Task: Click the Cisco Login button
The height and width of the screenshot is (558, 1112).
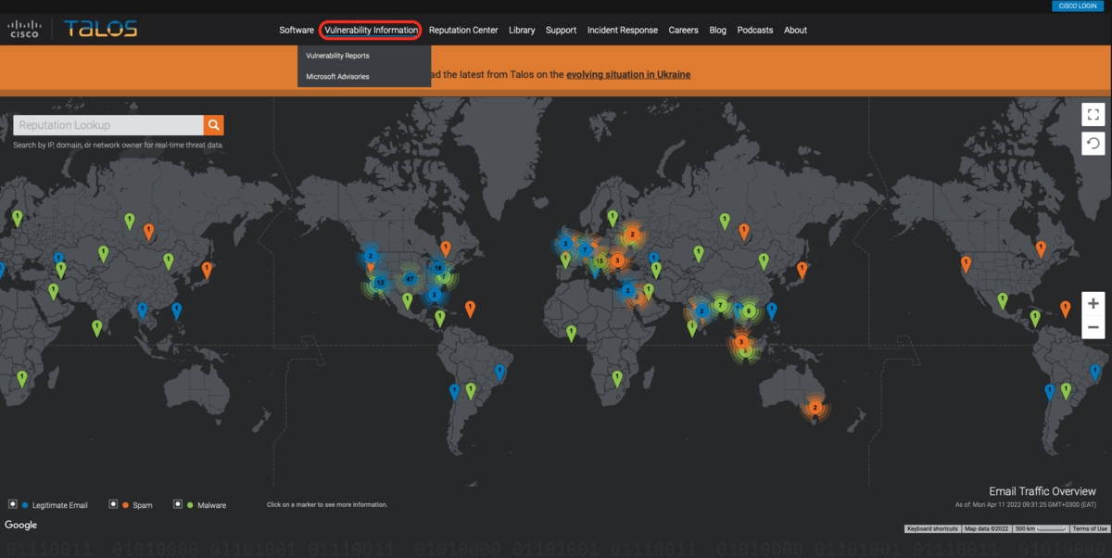Action: tap(1079, 6)
